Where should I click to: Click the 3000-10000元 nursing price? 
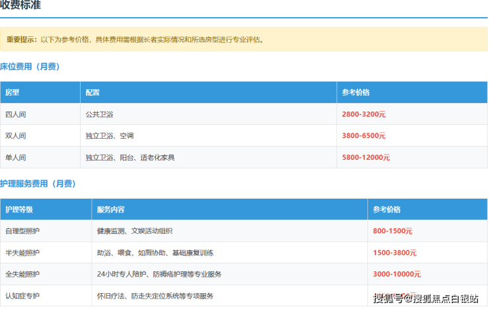coord(396,274)
